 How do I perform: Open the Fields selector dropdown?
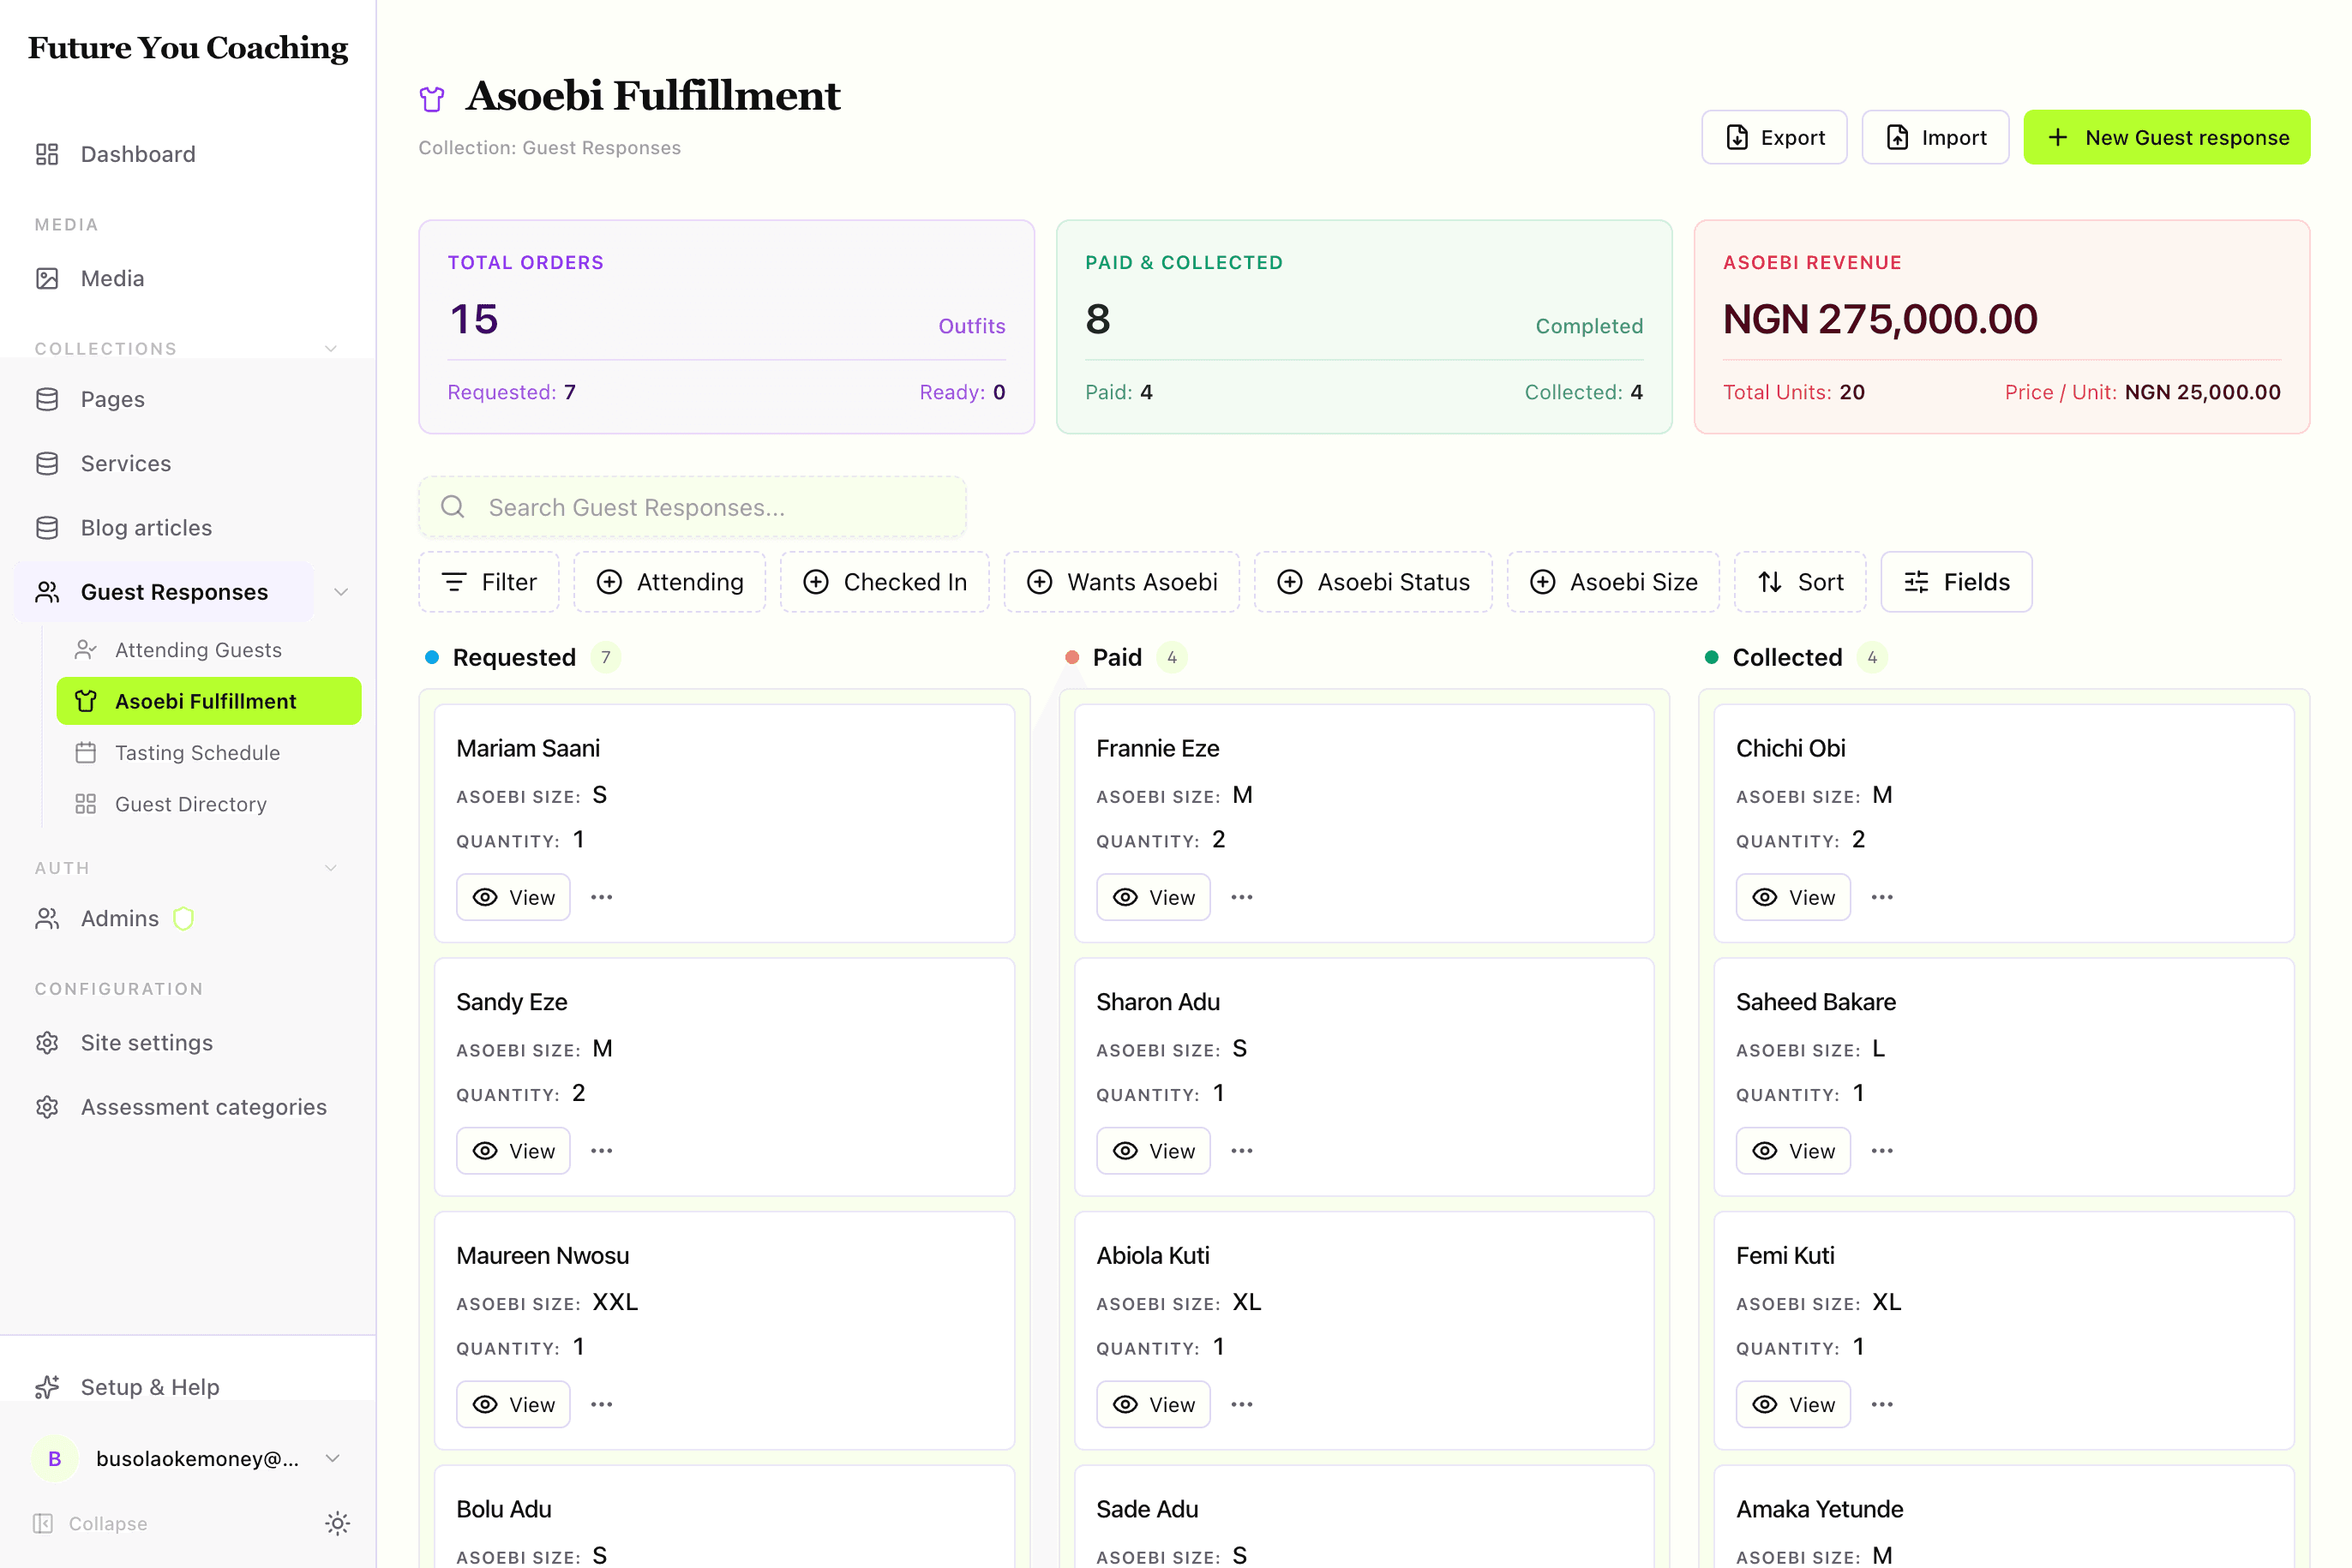(1957, 582)
